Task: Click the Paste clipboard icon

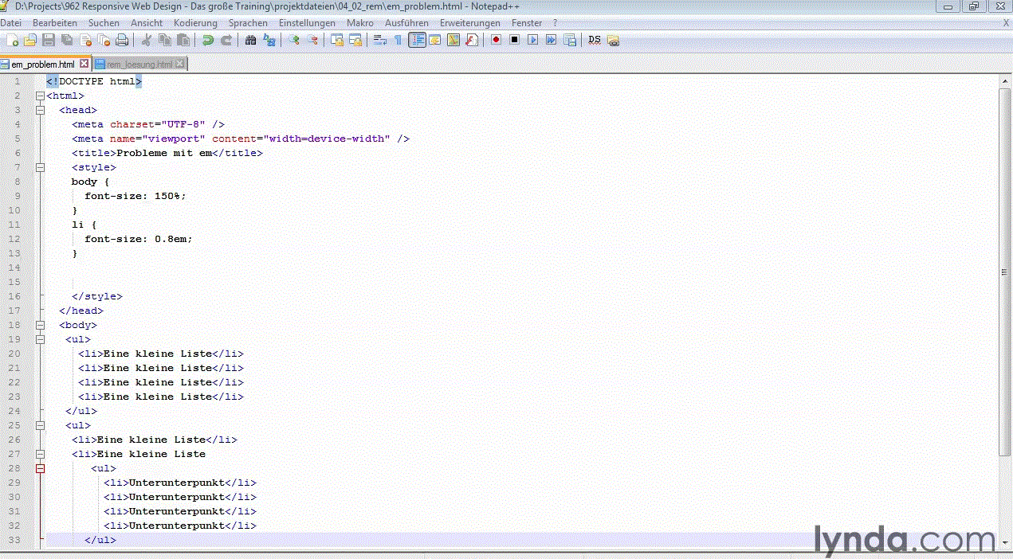Action: tap(183, 40)
